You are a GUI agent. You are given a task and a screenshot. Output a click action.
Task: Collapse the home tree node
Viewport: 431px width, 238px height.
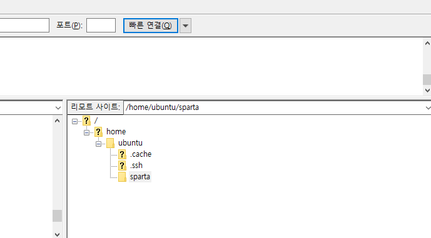pyautogui.click(x=86, y=132)
